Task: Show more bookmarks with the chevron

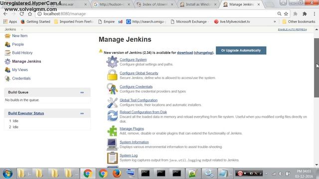Action: click(275, 21)
